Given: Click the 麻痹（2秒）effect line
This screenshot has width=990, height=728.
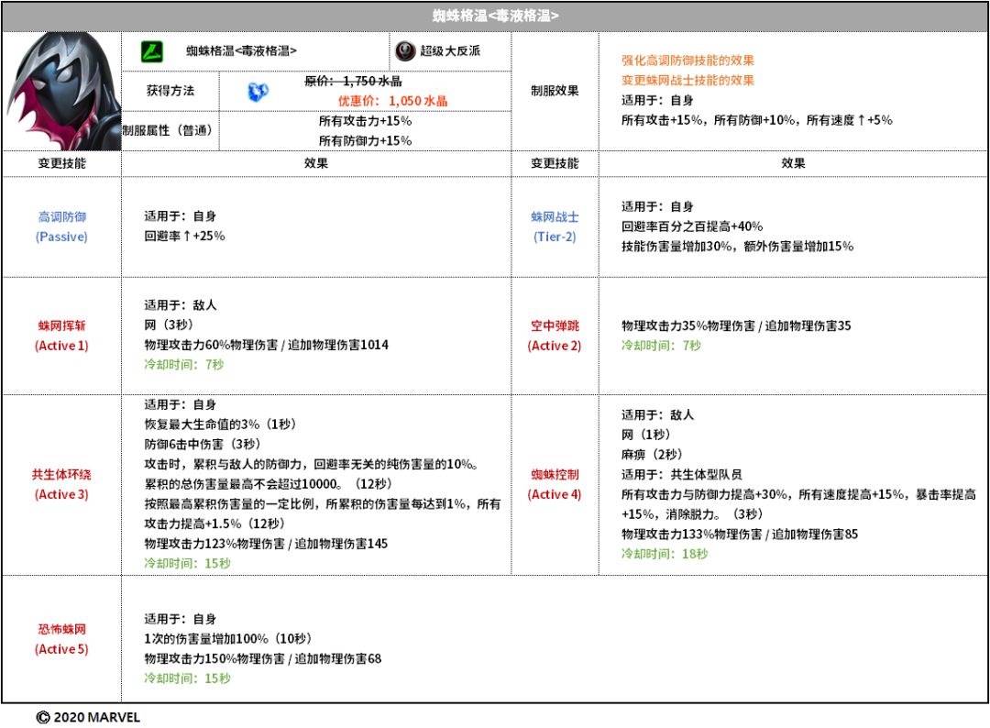Looking at the screenshot, I should click(x=653, y=455).
